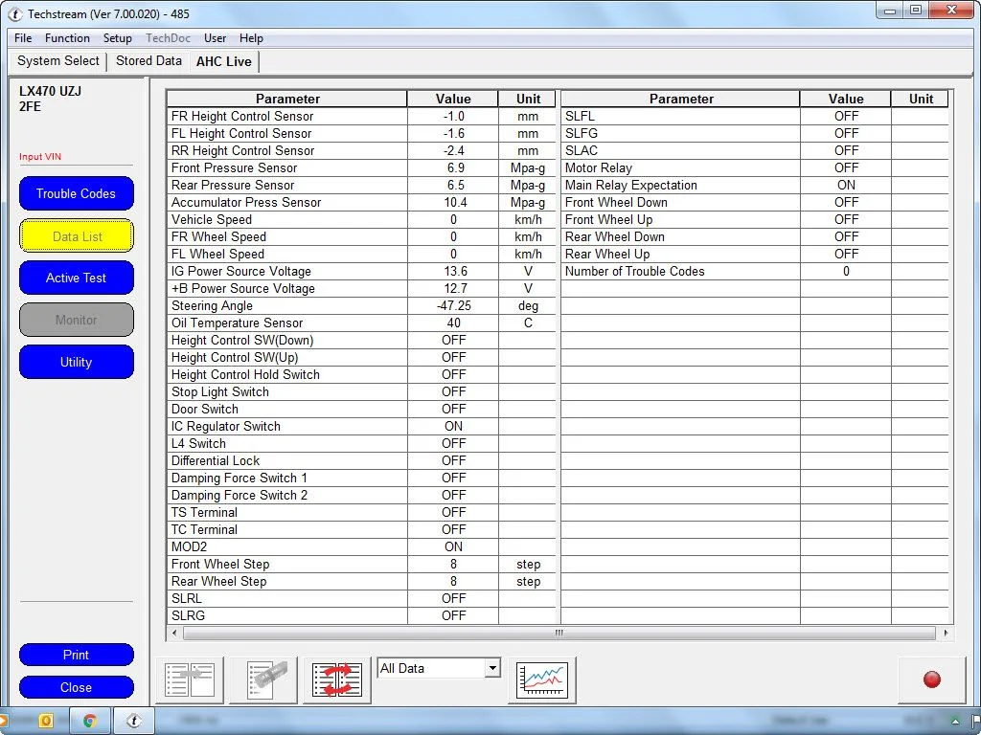981x735 pixels.
Task: Select the Front Pressure Sensor row
Action: click(x=287, y=167)
